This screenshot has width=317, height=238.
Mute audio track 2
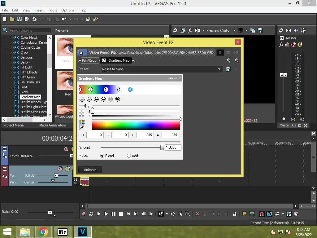[60, 169]
